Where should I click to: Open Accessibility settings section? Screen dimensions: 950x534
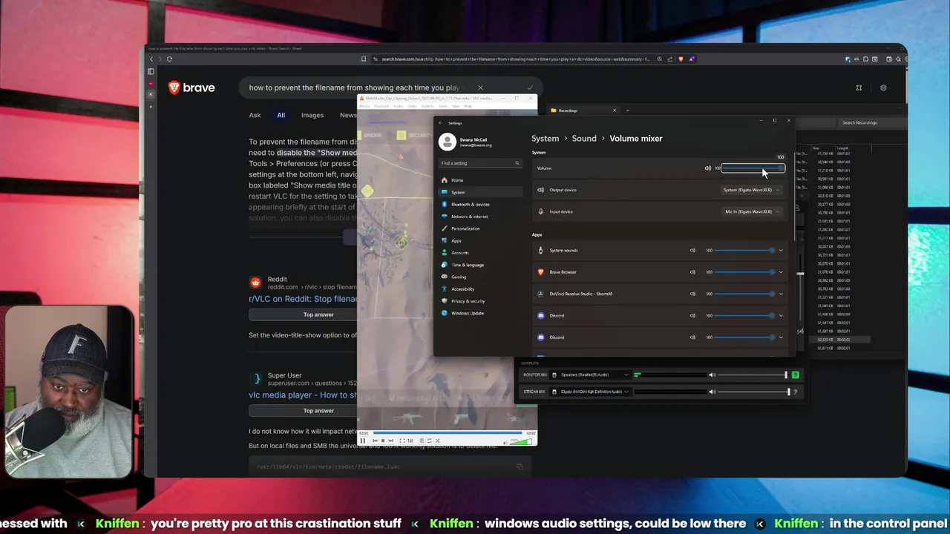479,289
